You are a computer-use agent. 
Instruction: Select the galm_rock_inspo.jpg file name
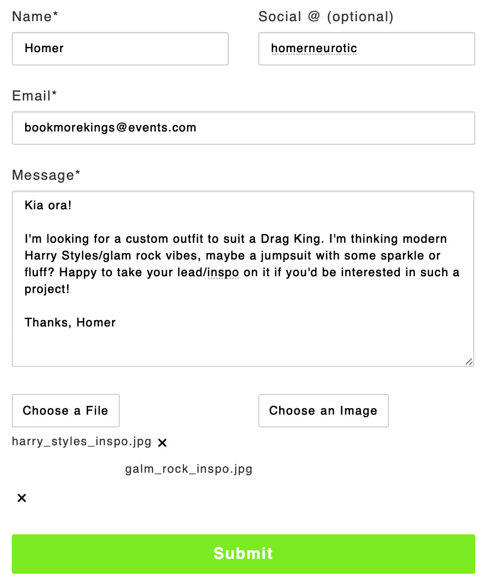(x=189, y=469)
